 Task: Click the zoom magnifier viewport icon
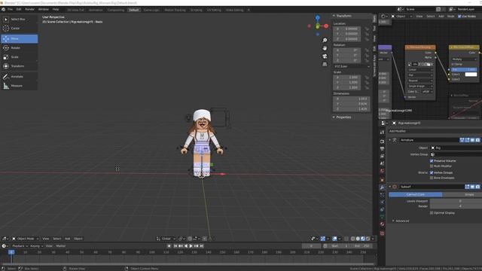325,40
